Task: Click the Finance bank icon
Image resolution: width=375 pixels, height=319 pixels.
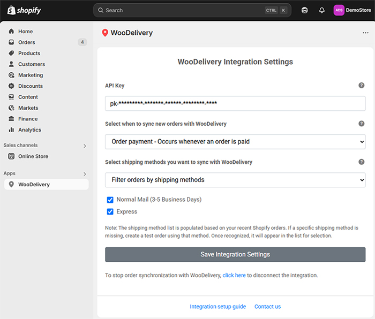Action: point(11,119)
